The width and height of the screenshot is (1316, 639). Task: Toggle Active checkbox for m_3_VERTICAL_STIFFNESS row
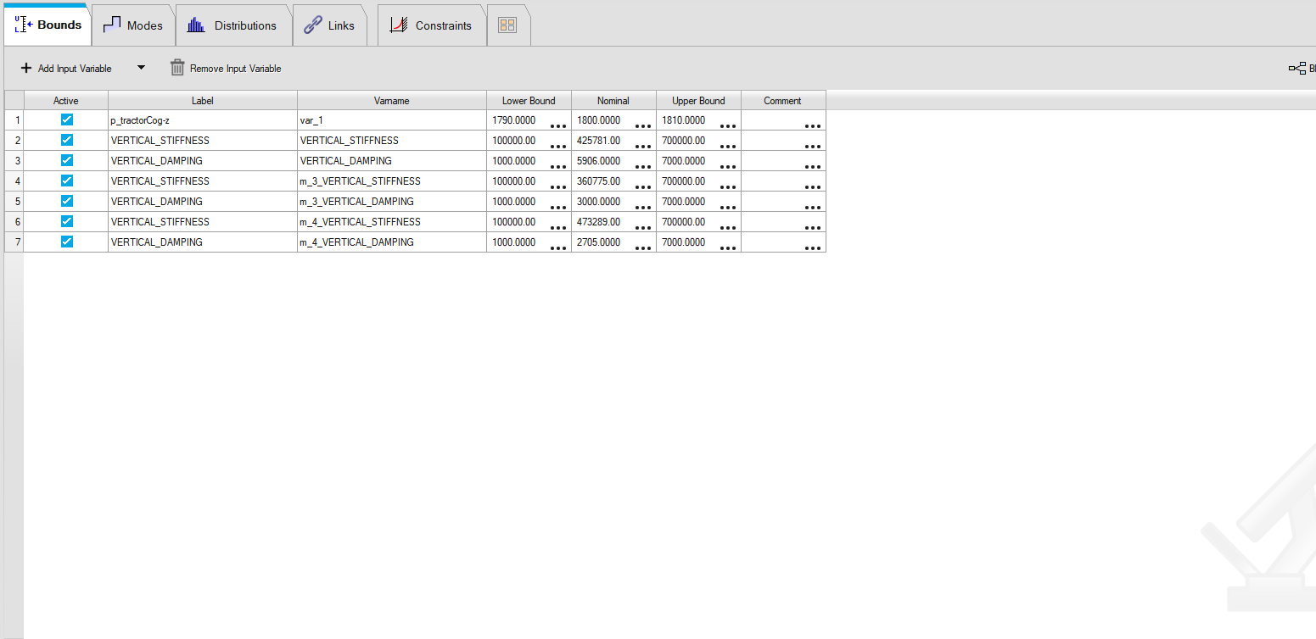coord(67,181)
